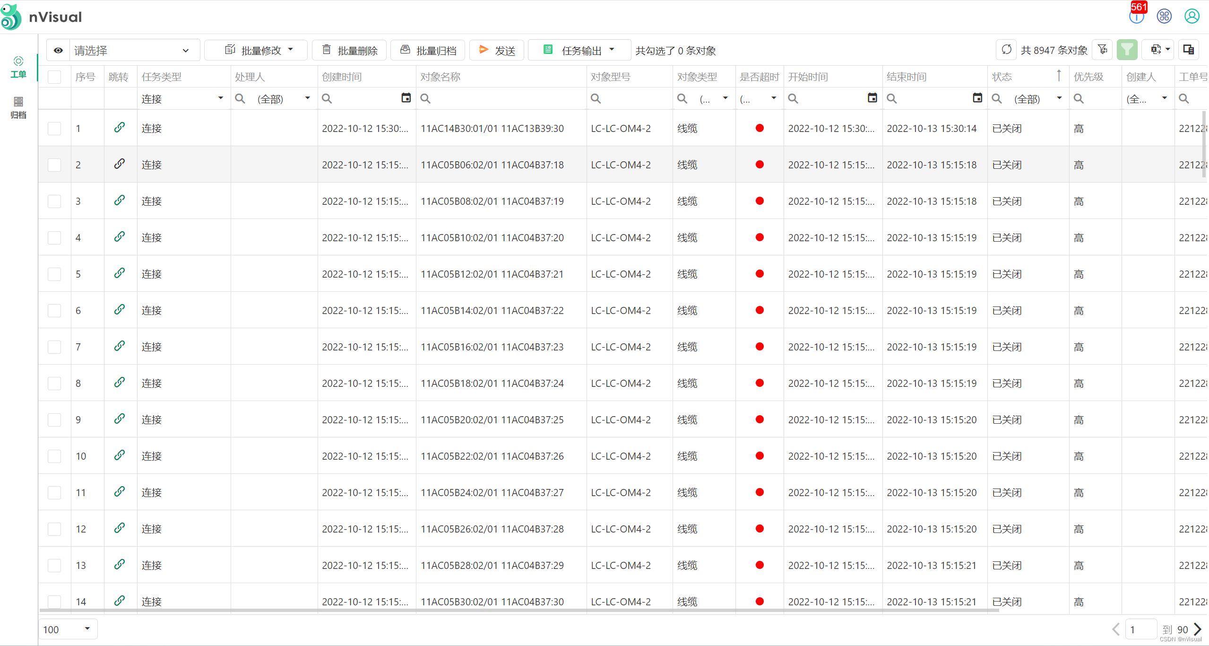Switch to the 归档 sidebar tab
Screen dimensions: 1209x646
pos(18,108)
